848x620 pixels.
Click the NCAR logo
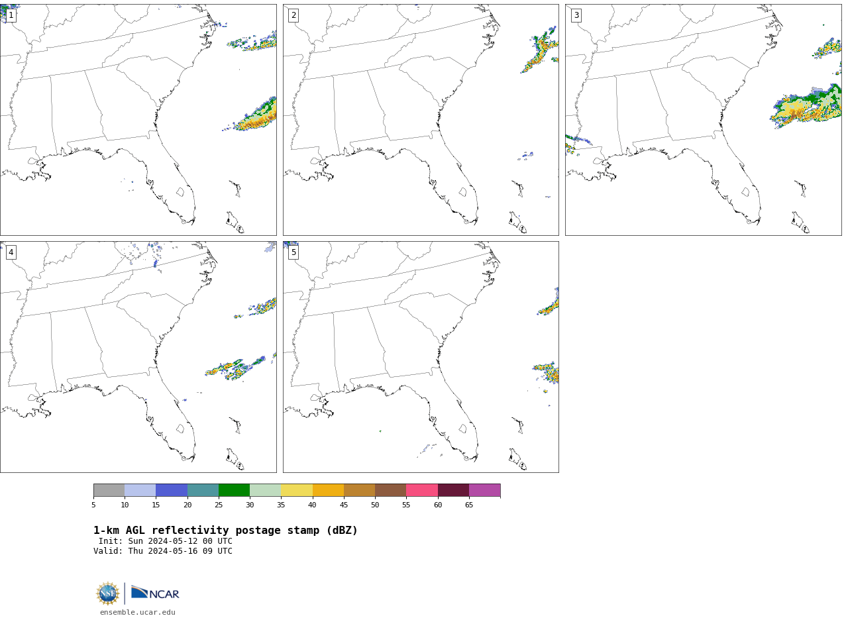point(155,593)
